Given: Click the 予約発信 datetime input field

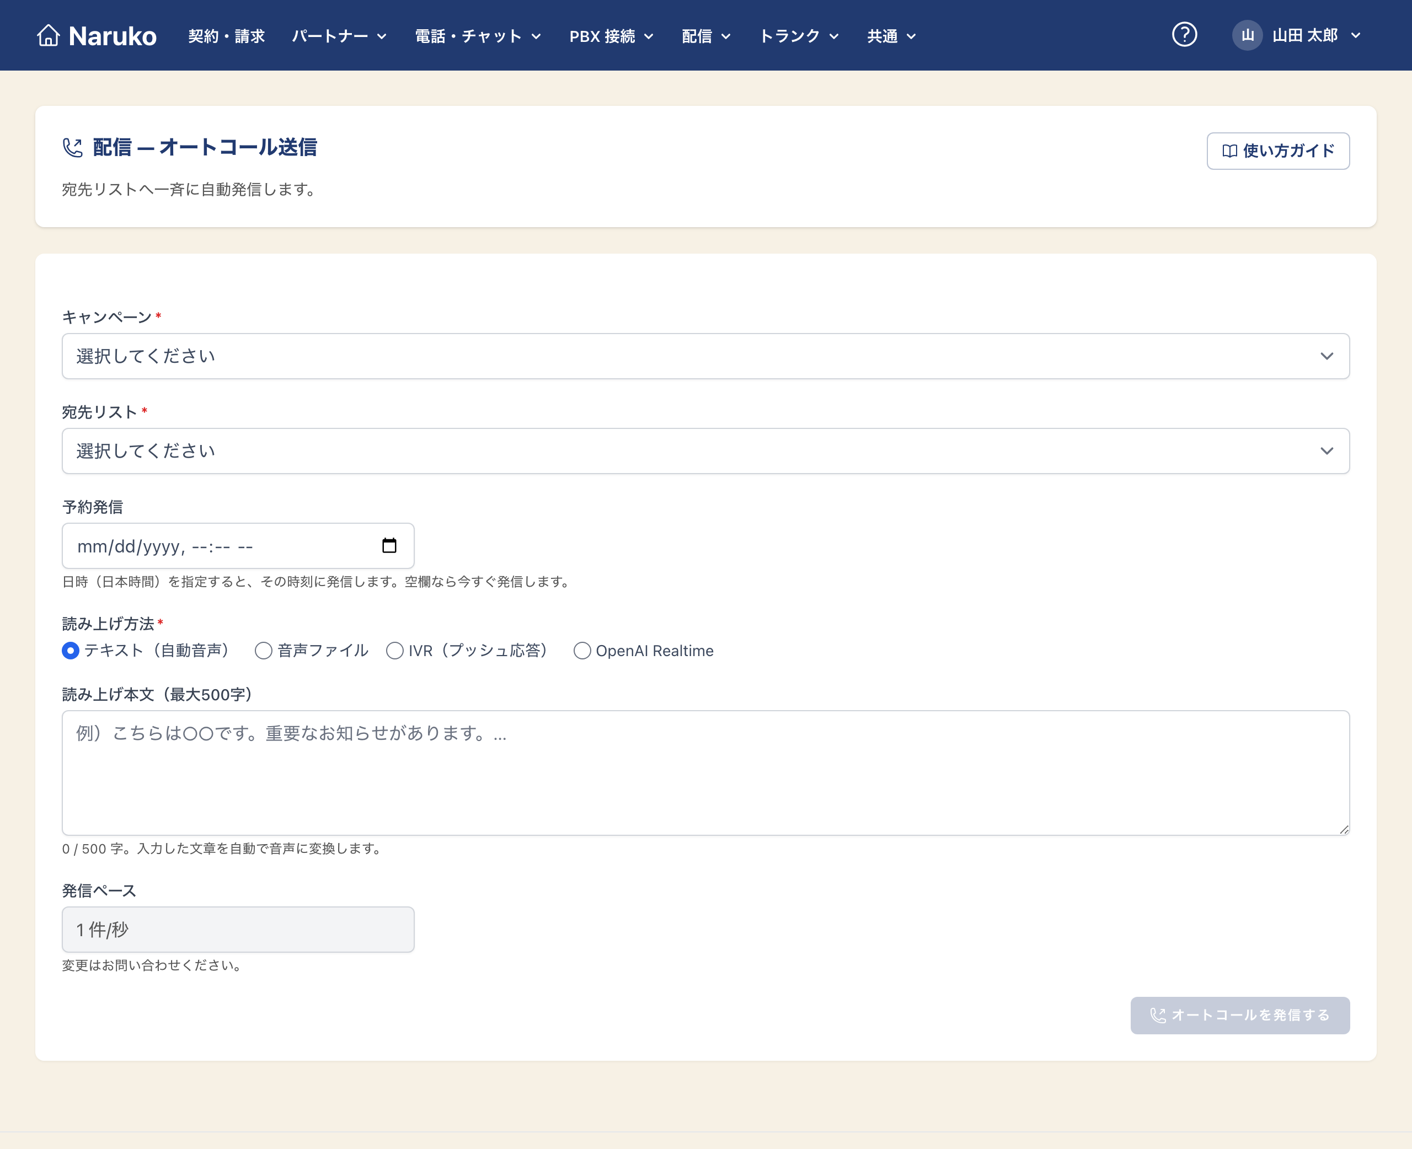Looking at the screenshot, I should point(238,545).
